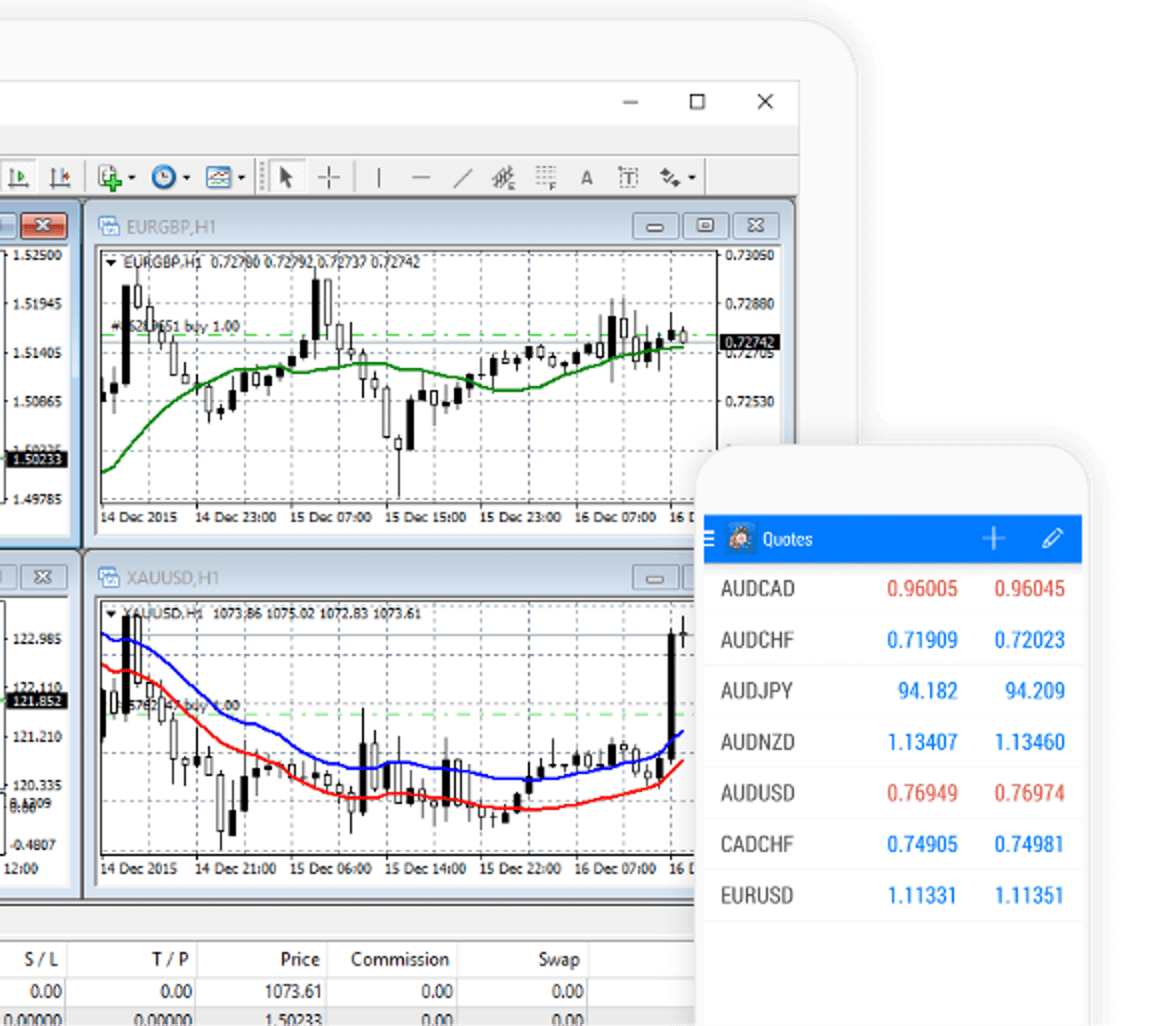1152x1026 pixels.
Task: Select the trendline drawing tool
Action: [x=463, y=177]
